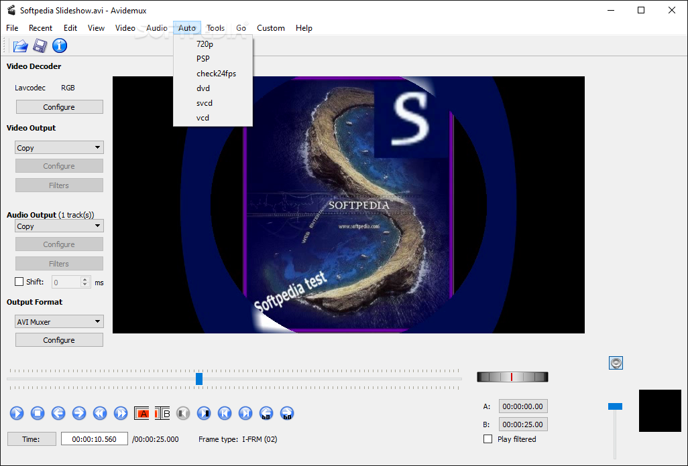Open the Edit menu
Screen dimensions: 688x466
tap(70, 28)
